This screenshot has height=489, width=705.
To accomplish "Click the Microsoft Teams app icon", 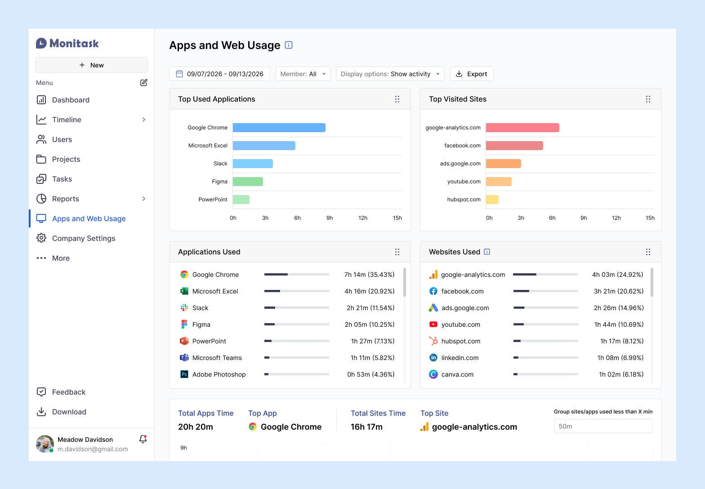I will point(184,358).
